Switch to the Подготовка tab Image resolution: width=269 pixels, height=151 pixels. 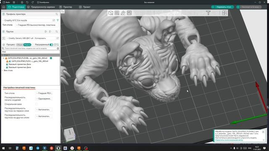click(x=16, y=7)
